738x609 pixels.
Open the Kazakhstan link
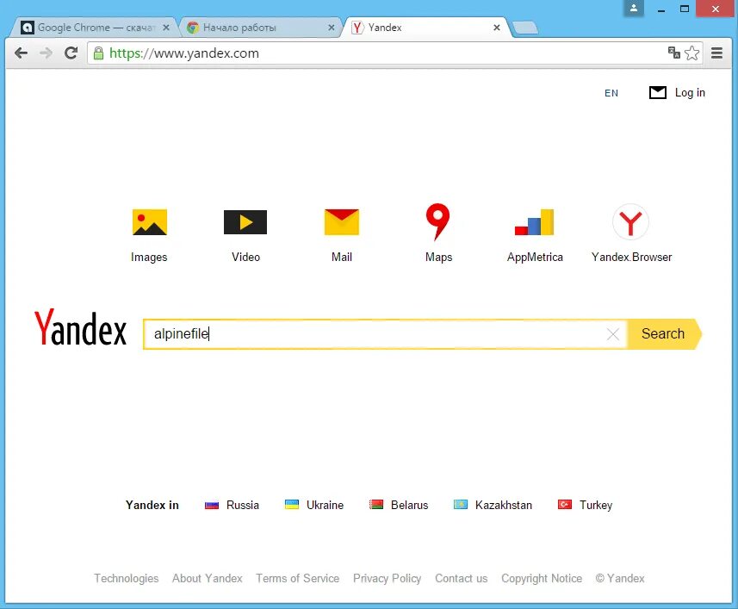click(504, 505)
